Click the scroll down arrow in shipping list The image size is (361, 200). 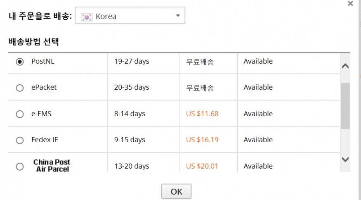coord(345,160)
